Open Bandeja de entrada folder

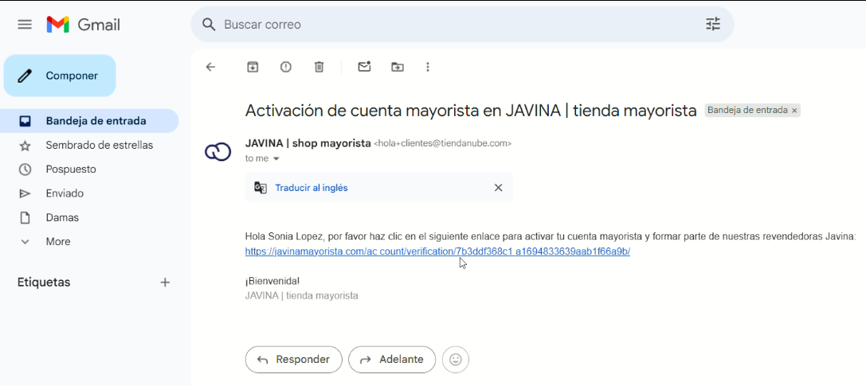(x=89, y=121)
